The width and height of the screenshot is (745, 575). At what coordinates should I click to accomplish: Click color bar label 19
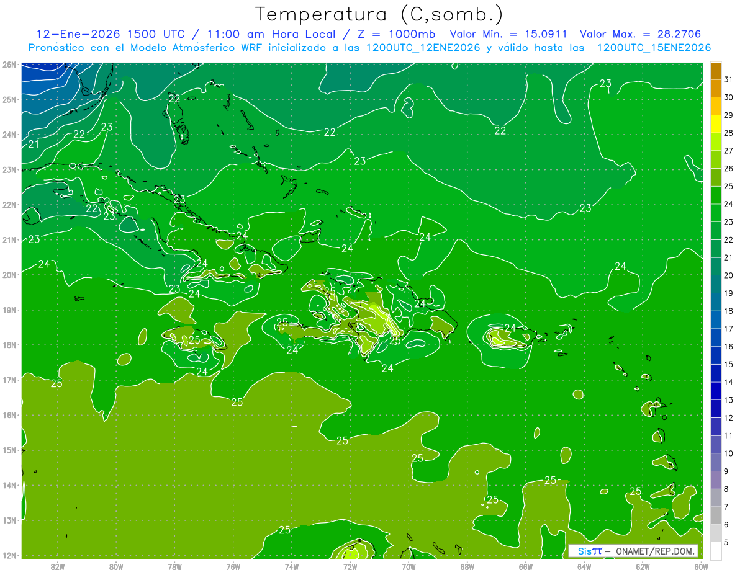point(728,293)
